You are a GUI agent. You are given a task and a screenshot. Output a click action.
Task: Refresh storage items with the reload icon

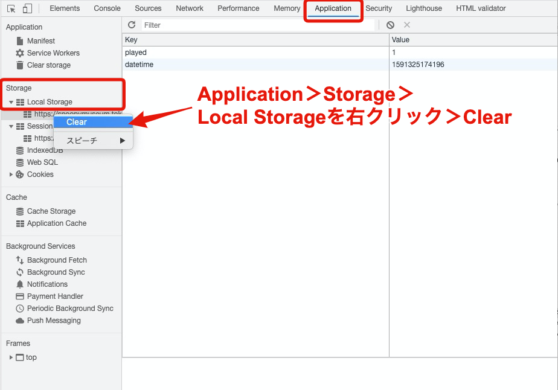point(132,25)
